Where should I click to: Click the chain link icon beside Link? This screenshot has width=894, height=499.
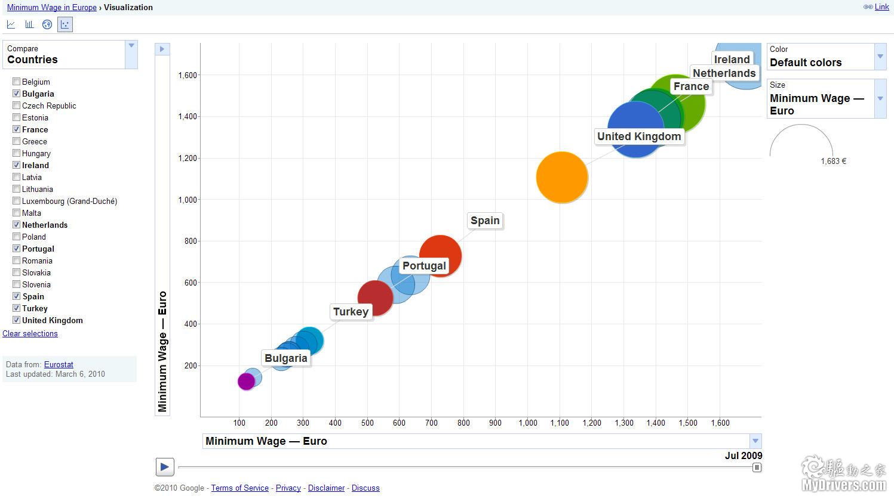[x=868, y=7]
